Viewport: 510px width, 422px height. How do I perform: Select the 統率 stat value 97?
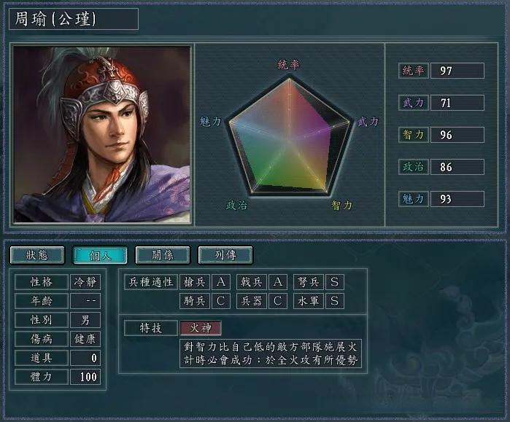(457, 71)
